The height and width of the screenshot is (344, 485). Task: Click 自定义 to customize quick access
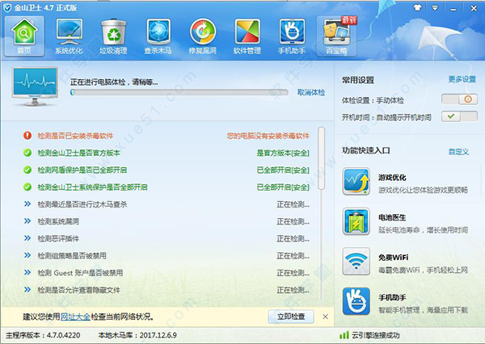458,152
